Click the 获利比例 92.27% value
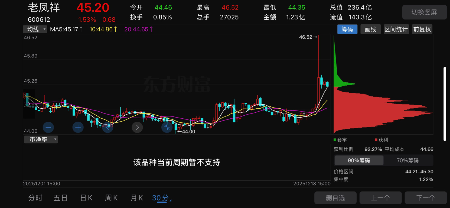This screenshot has width=450, height=208. pyautogui.click(x=373, y=149)
